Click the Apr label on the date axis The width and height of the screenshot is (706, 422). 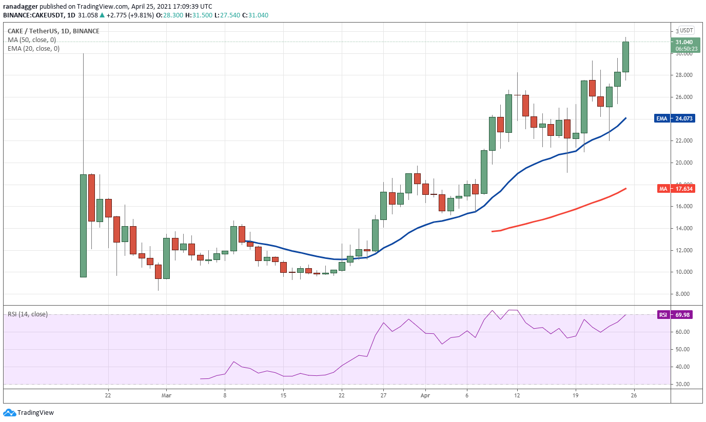pyautogui.click(x=425, y=396)
